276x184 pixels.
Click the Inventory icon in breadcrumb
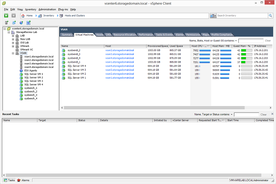tap(40, 16)
